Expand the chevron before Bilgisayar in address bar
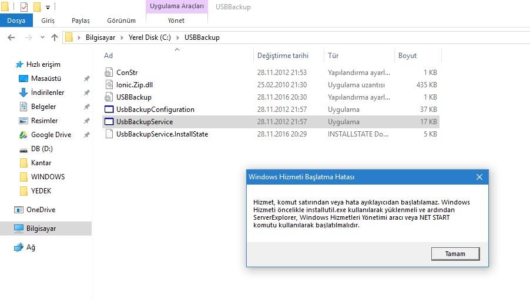The width and height of the screenshot is (530, 300). [x=79, y=37]
